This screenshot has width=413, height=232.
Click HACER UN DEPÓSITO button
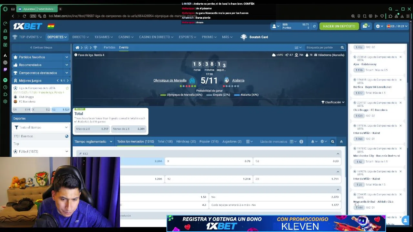(339, 26)
